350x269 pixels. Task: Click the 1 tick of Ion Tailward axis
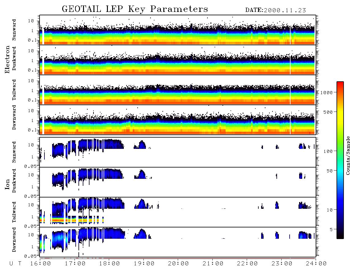(32, 217)
